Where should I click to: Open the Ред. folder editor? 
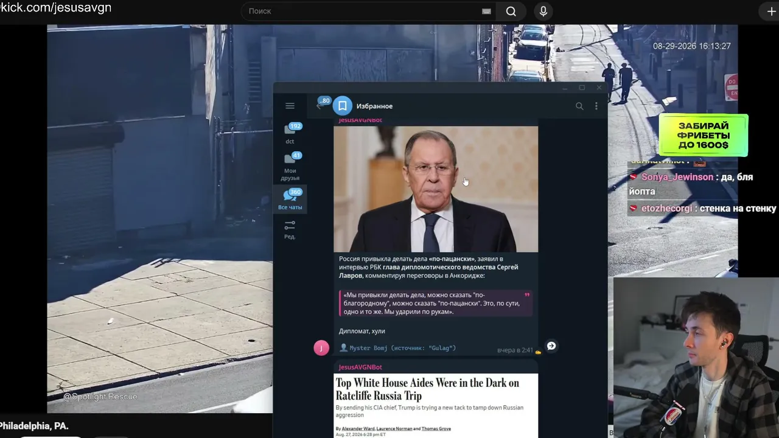coord(290,229)
